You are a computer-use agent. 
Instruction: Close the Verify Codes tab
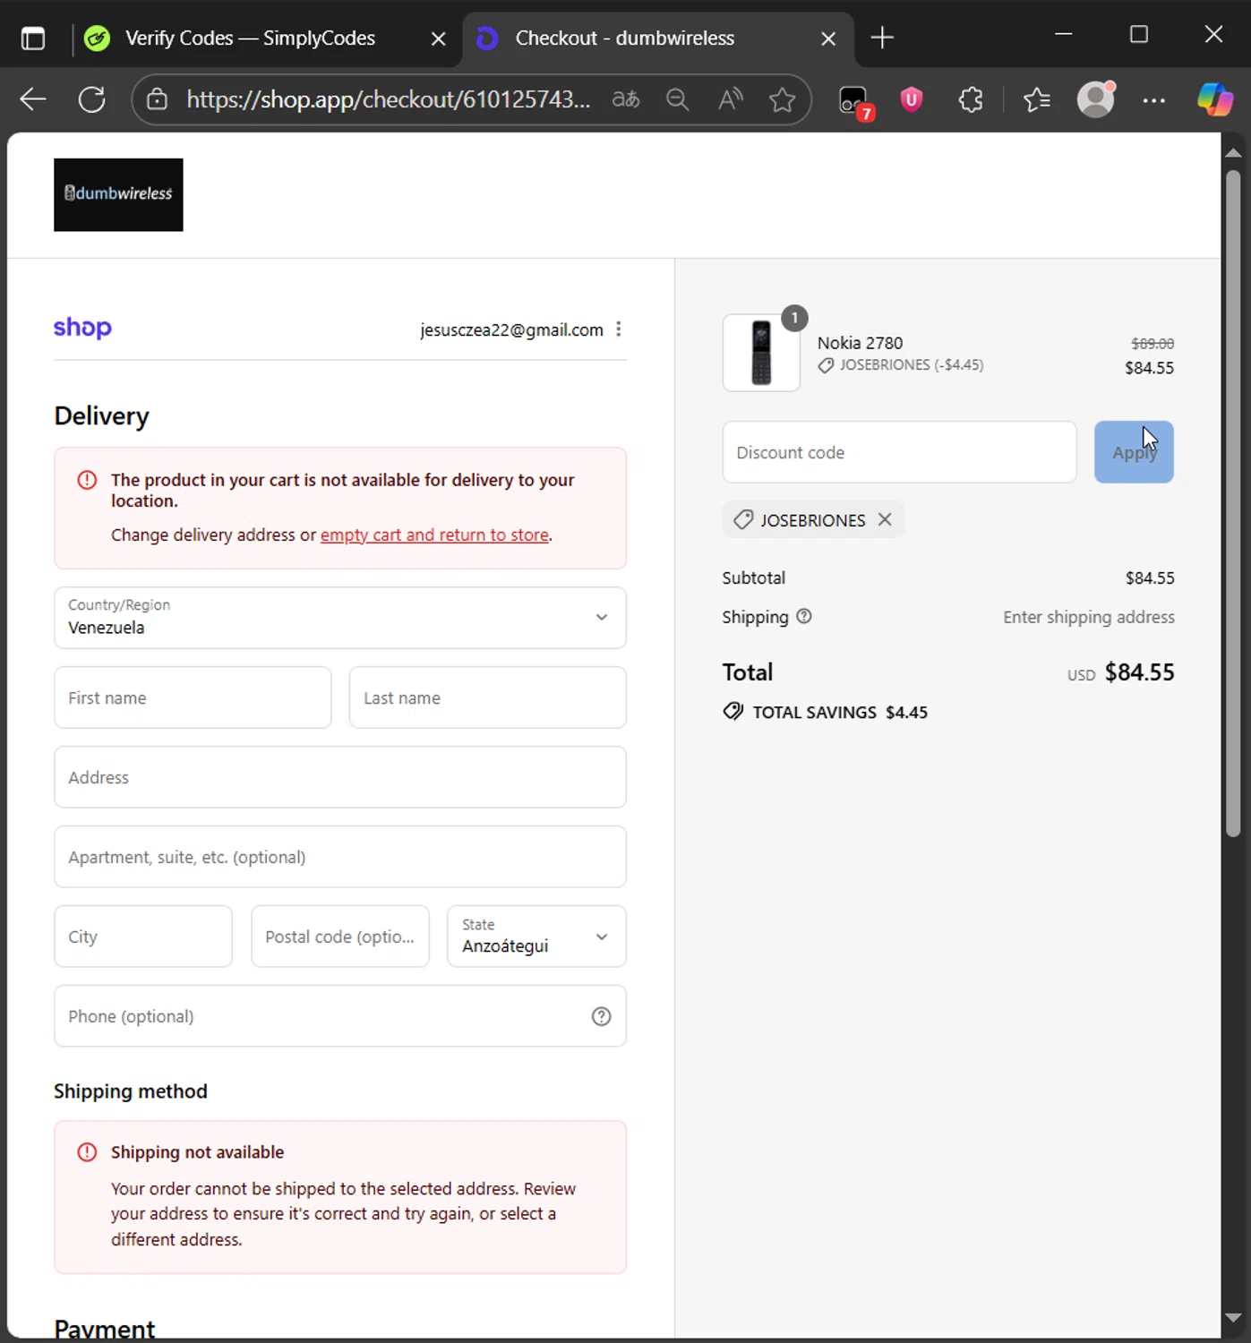tap(439, 38)
